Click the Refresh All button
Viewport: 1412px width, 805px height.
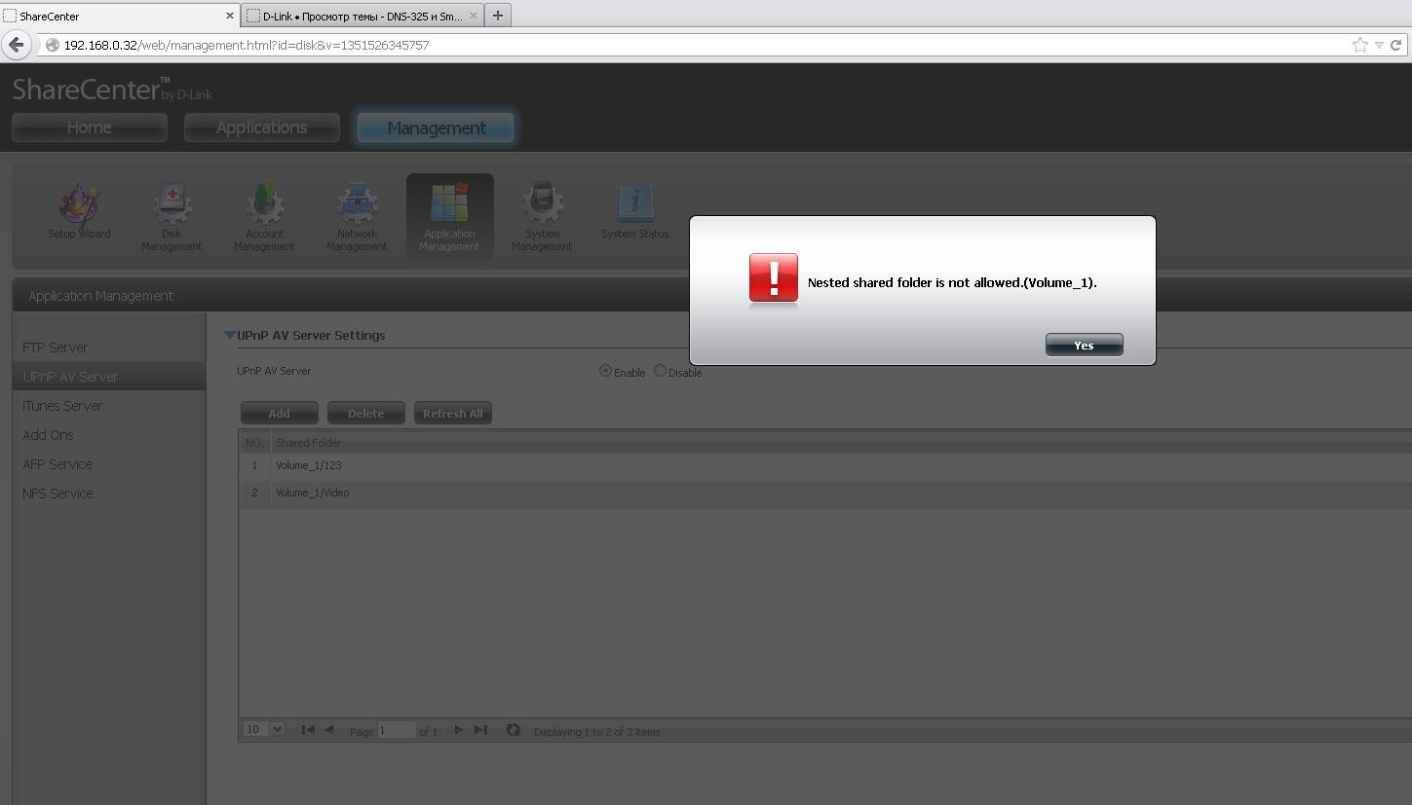click(452, 413)
